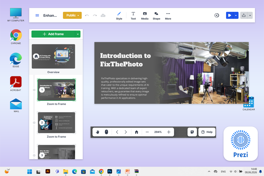This screenshot has height=176, width=264.
Task: Open Acrobat desktop shortcut
Action: click(16, 84)
